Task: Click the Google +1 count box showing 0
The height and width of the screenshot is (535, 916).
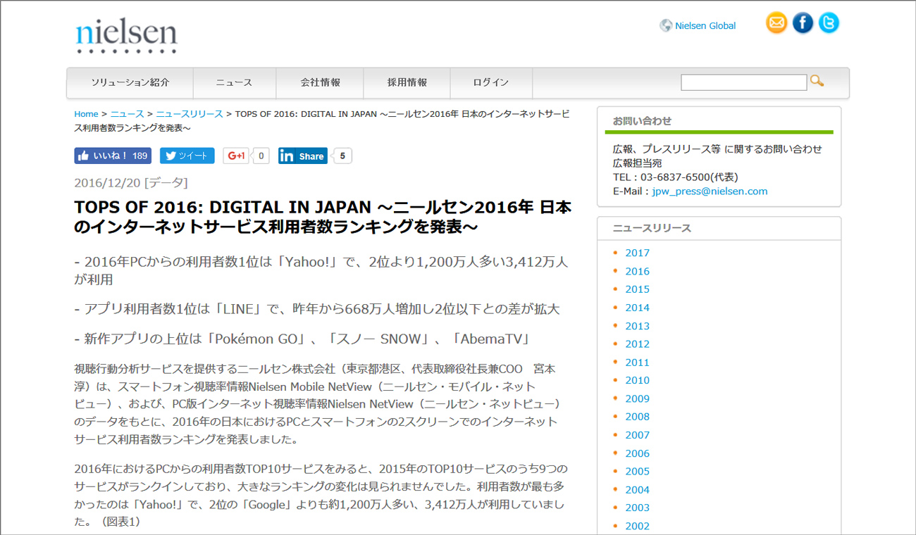Action: (x=261, y=156)
